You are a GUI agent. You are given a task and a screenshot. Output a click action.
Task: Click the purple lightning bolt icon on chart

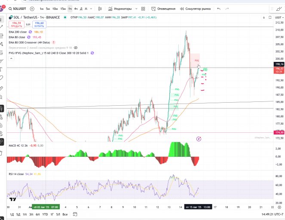(x=199, y=139)
